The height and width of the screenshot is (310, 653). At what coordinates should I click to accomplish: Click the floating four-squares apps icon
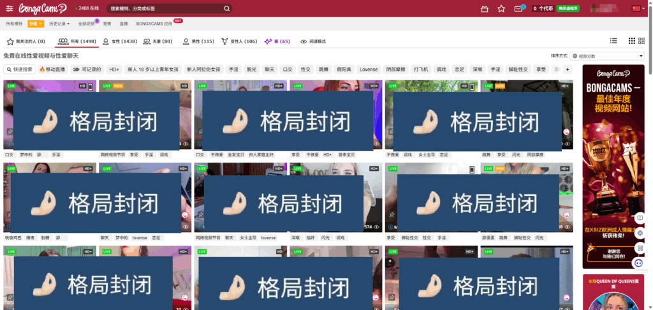pos(640,248)
